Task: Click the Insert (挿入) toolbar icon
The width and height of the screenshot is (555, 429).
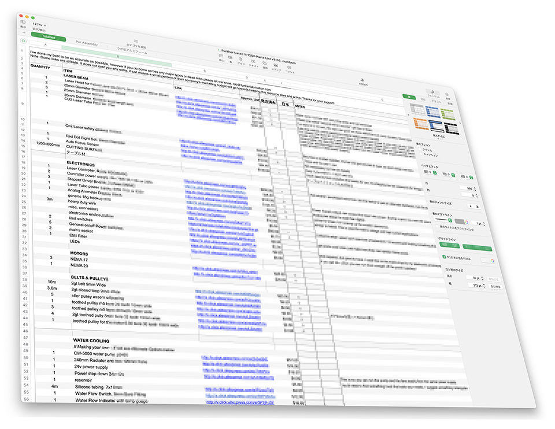Action: [x=221, y=56]
